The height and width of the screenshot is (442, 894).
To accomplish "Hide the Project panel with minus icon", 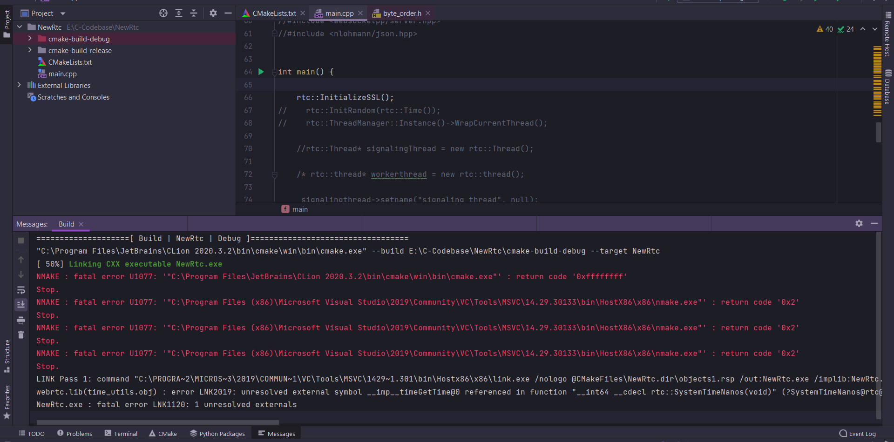I will [228, 13].
